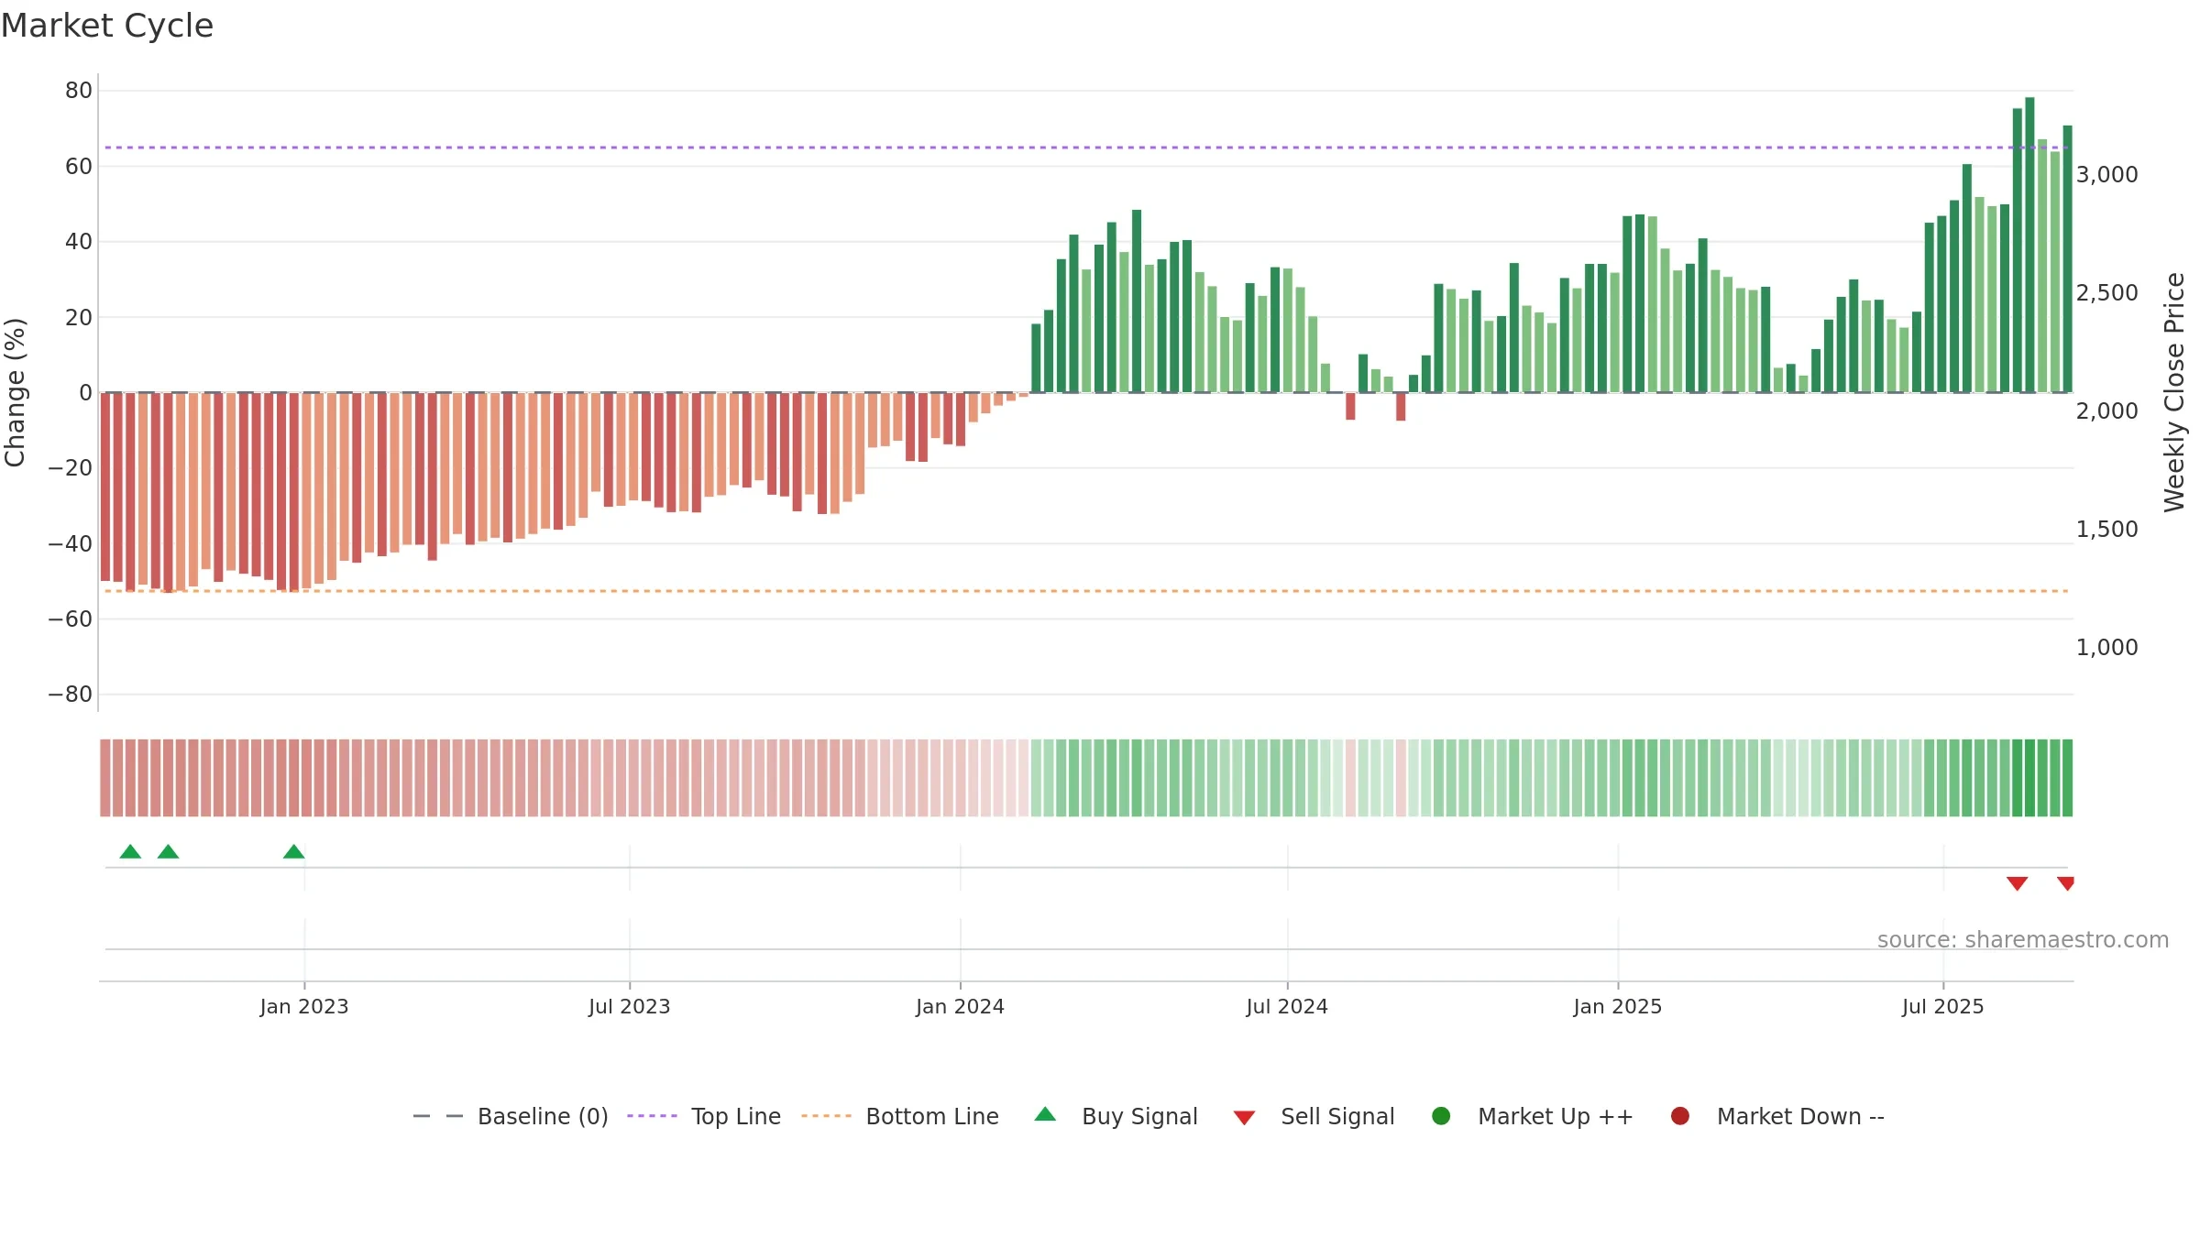Click the 60 percent axis label

79,166
